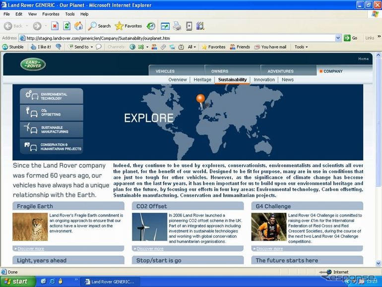This screenshot has width=382, height=287.
Task: Click the orange map pin marker
Action: (200, 99)
